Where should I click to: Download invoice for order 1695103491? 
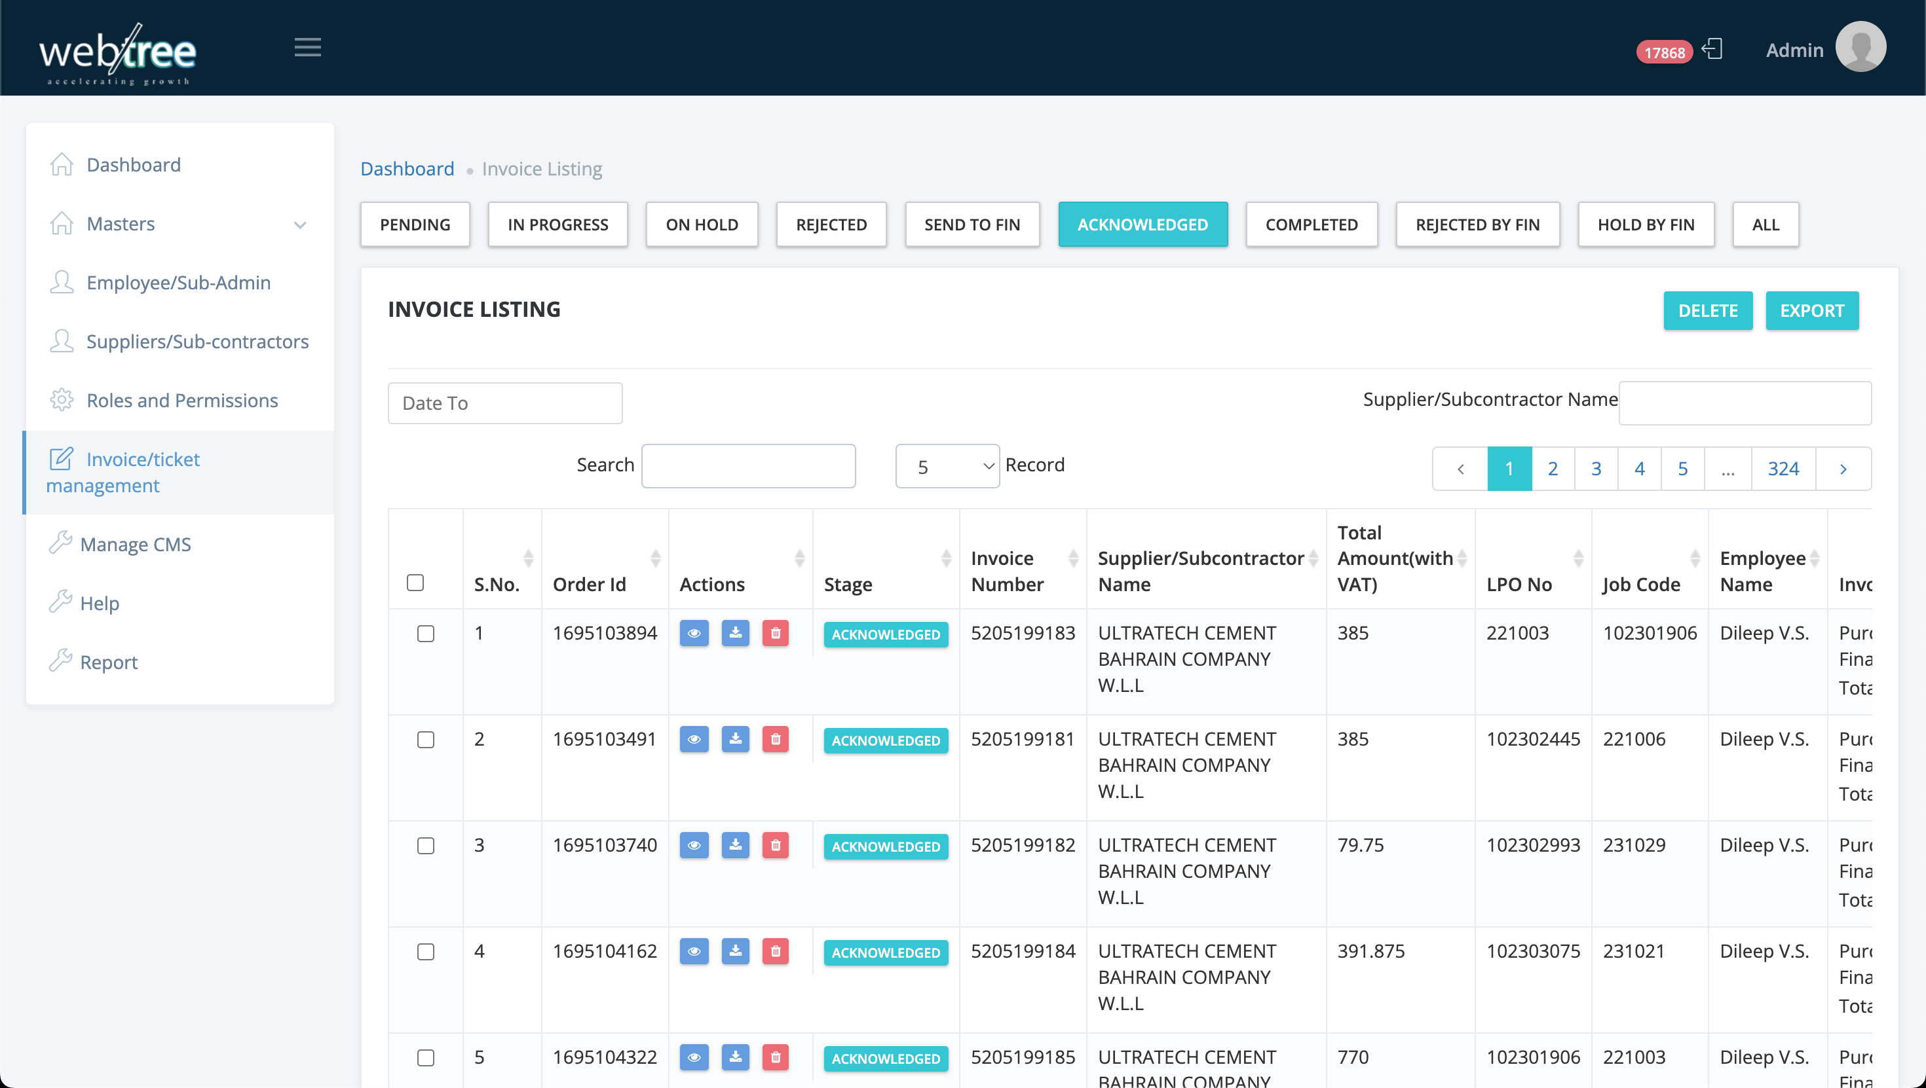point(735,740)
